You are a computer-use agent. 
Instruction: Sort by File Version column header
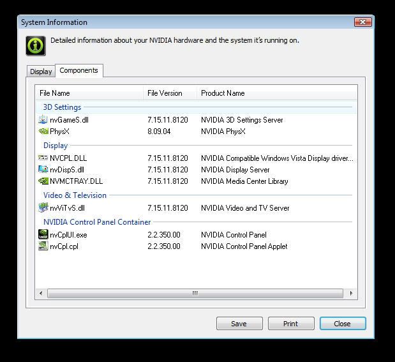(x=170, y=93)
